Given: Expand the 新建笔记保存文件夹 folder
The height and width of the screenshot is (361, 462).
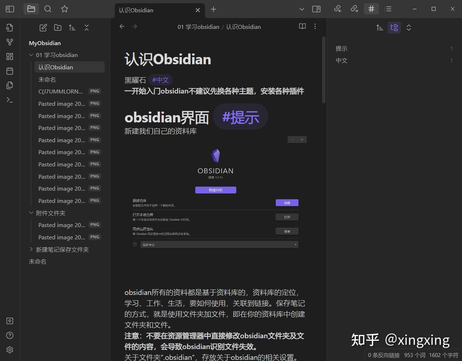Looking at the screenshot, I should pos(31,249).
